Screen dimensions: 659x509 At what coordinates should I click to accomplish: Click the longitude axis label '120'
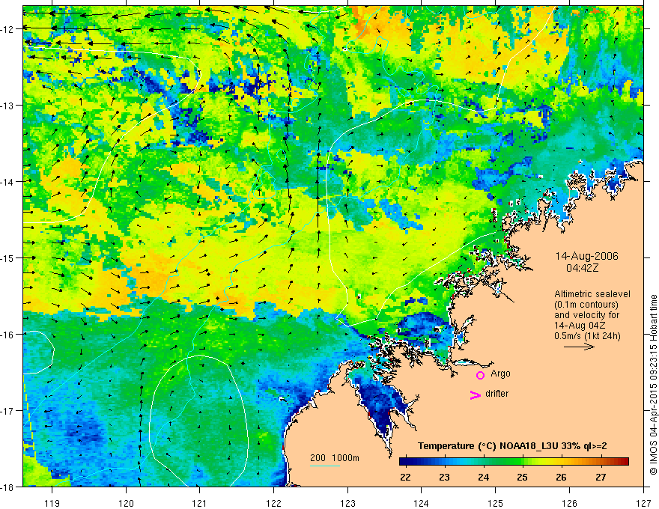126,503
